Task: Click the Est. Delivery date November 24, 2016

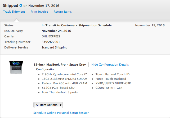Action: click(56, 31)
